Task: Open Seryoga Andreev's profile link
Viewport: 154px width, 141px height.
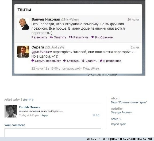Action: (x=121, y=112)
